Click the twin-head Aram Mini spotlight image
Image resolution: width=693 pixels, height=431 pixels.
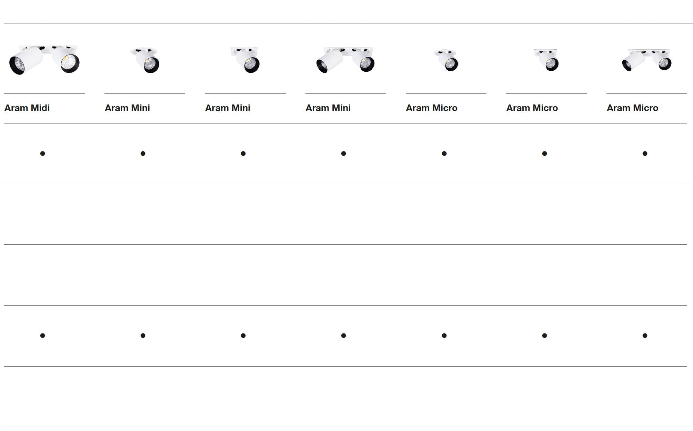pos(345,60)
